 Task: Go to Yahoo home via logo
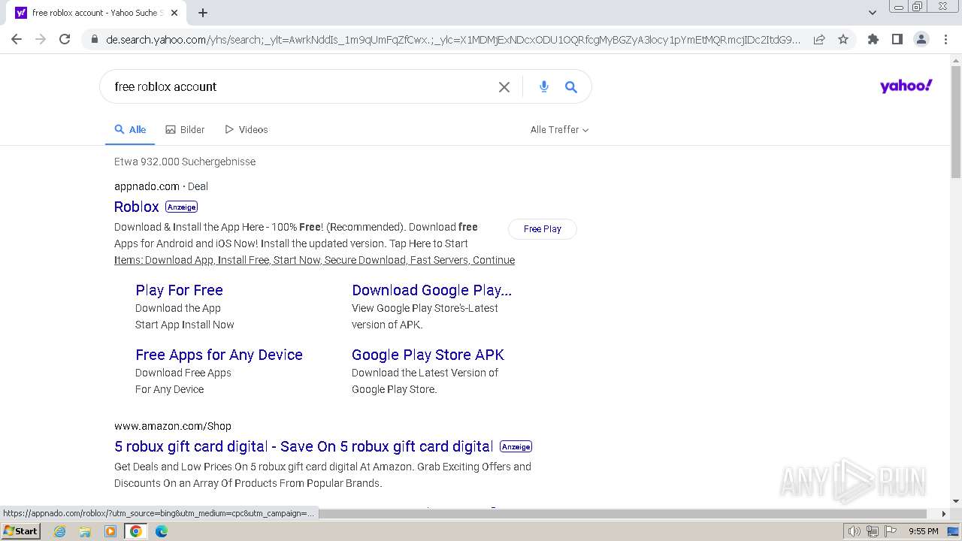[x=906, y=86]
